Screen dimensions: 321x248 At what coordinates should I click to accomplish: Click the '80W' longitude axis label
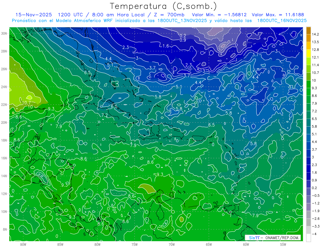point(97,245)
